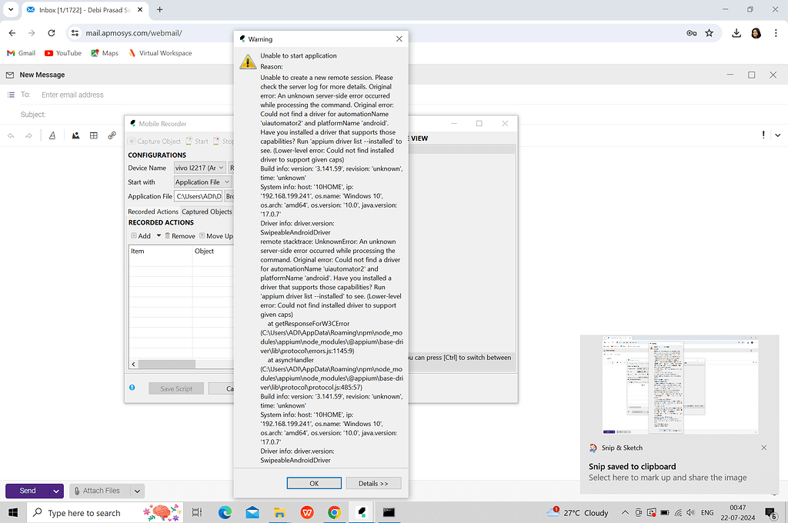Remove the selected recorded action

tap(182, 235)
